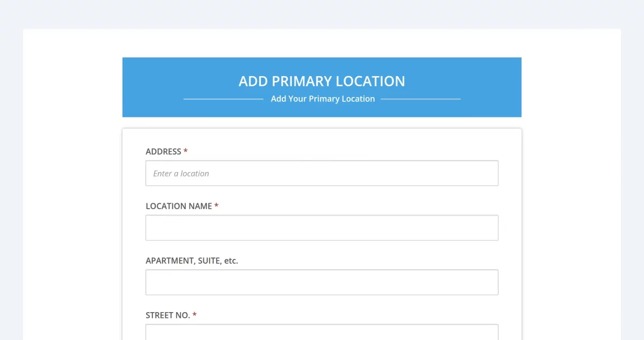Click the STREET NO. label
644x340 pixels.
[167, 315]
